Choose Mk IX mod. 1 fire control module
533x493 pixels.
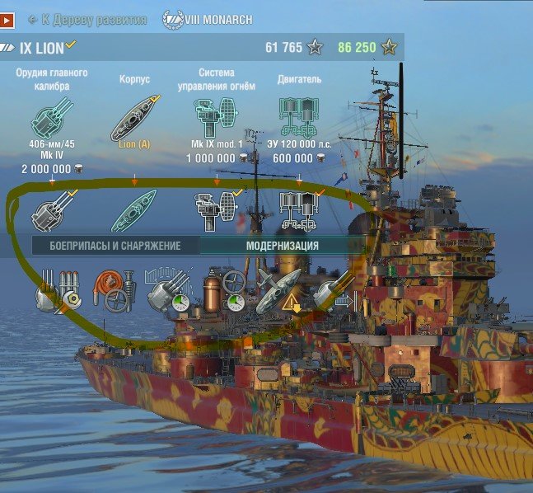(216, 117)
